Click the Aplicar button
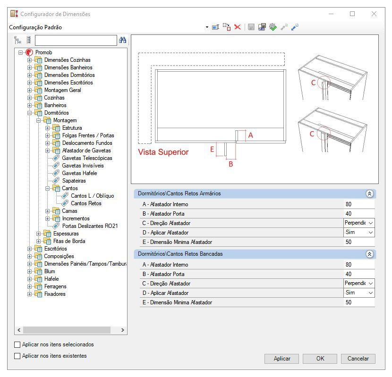 [282, 359]
